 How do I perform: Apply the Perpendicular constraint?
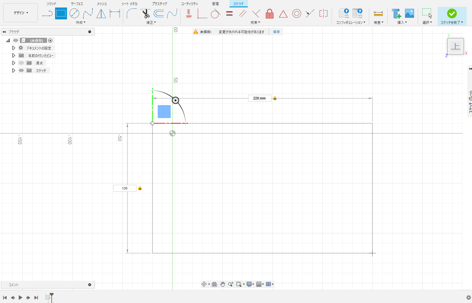tap(256, 13)
